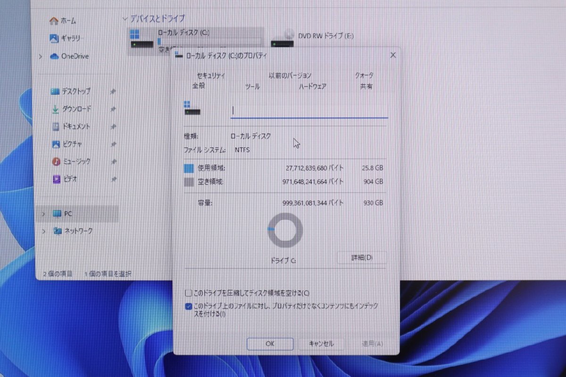Click the 詳細(D) button
This screenshot has width=566, height=377.
tap(362, 258)
